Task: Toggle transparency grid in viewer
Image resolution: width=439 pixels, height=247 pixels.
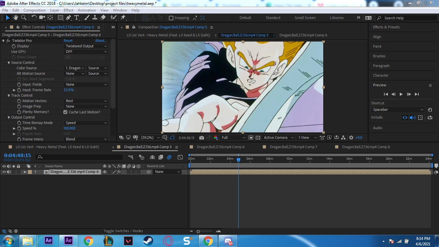Action: (x=258, y=138)
